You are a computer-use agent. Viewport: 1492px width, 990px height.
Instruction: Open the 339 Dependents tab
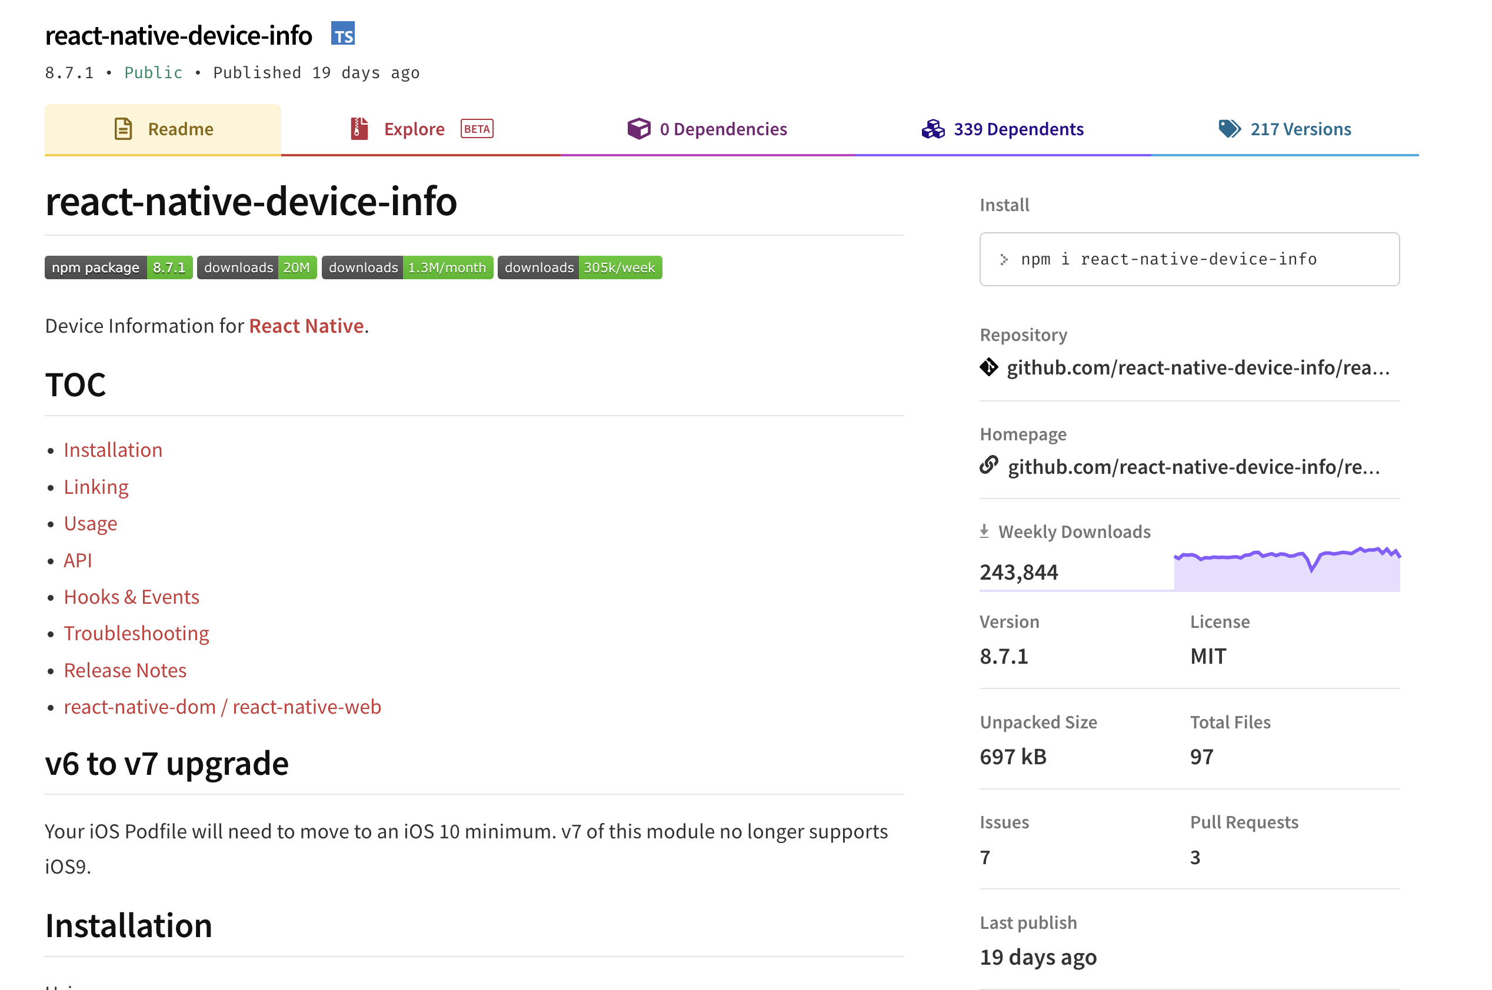[1018, 129]
